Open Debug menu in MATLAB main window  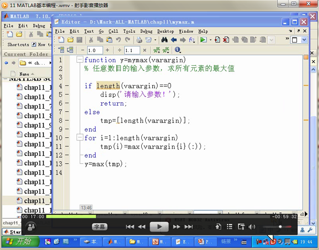[39, 26]
